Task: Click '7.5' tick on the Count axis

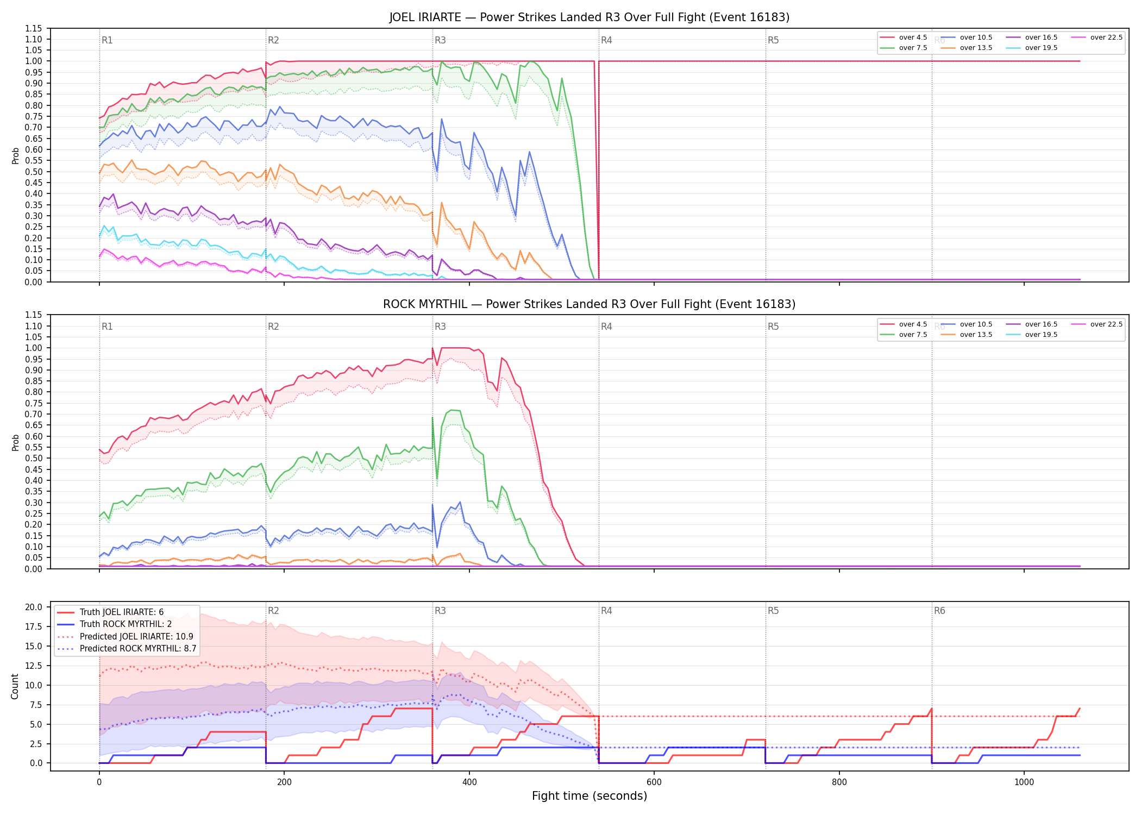Action: (36, 705)
